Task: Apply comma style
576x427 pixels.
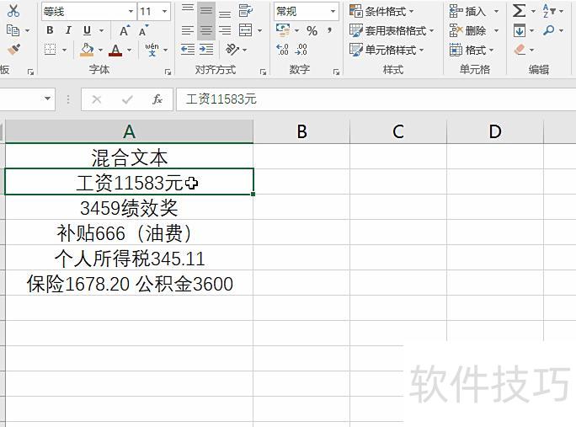Action: 329,30
